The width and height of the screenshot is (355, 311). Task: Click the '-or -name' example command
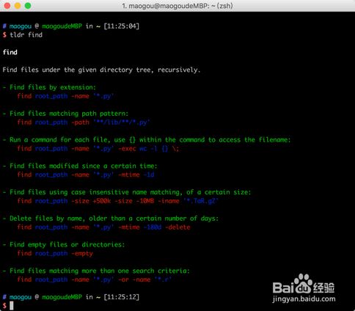pyautogui.click(x=94, y=279)
